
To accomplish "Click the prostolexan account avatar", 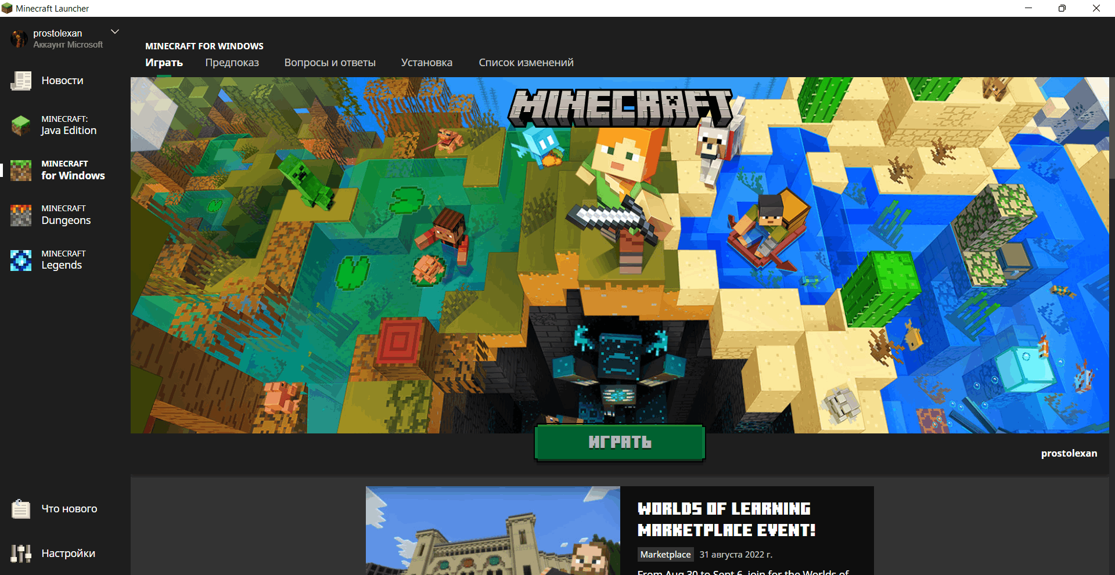I will [x=19, y=39].
